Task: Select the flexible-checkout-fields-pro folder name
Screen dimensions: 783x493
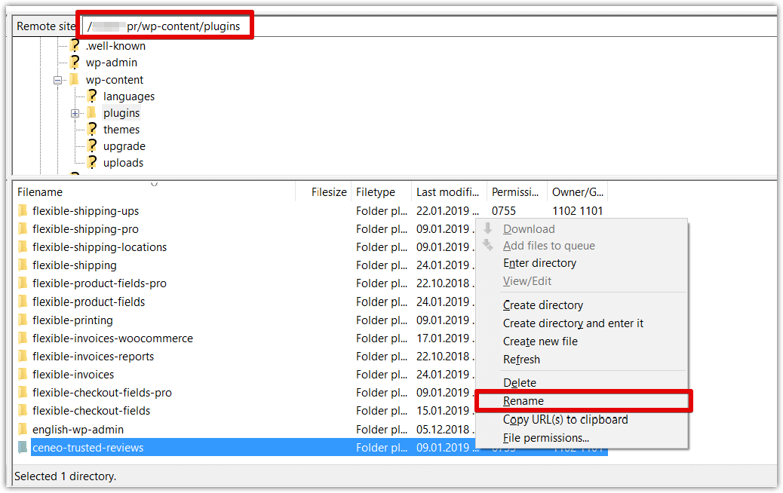Action: pyautogui.click(x=102, y=393)
